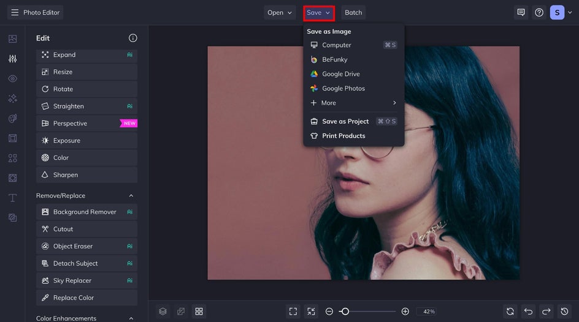Save the image to BeFunky

[353, 59]
